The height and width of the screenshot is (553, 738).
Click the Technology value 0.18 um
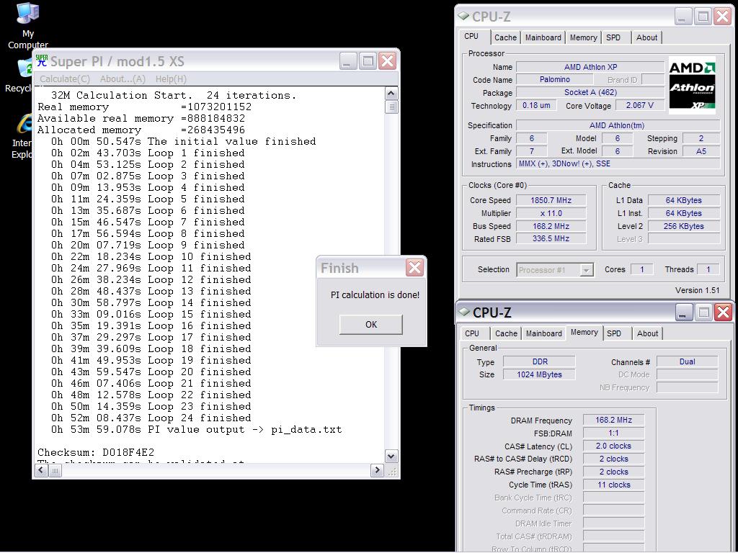536,105
